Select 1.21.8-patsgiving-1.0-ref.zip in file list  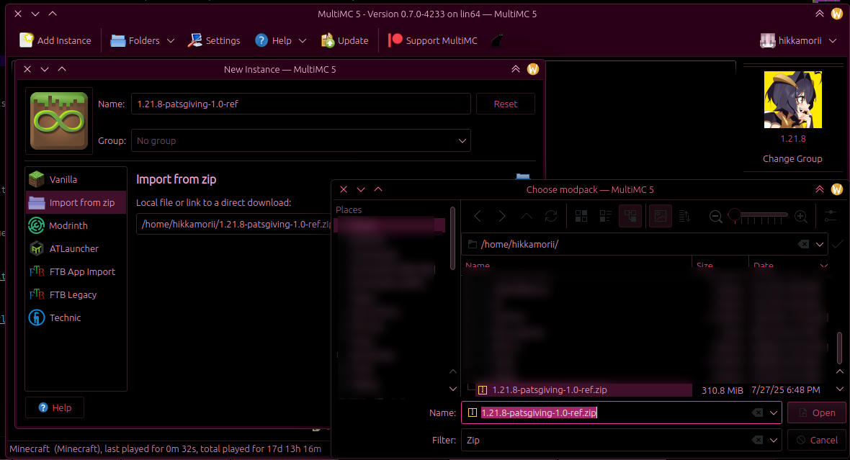click(x=583, y=389)
